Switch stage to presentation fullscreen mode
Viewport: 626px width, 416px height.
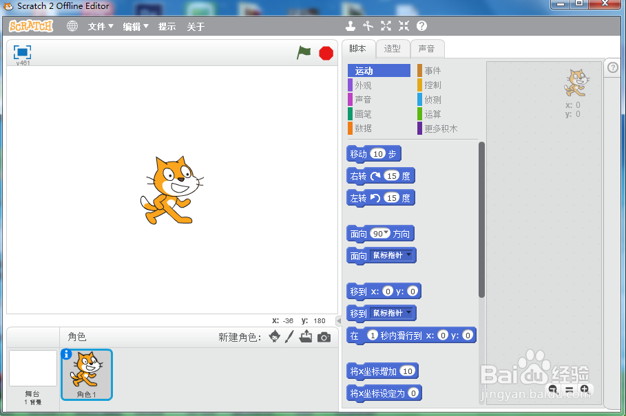[x=22, y=52]
